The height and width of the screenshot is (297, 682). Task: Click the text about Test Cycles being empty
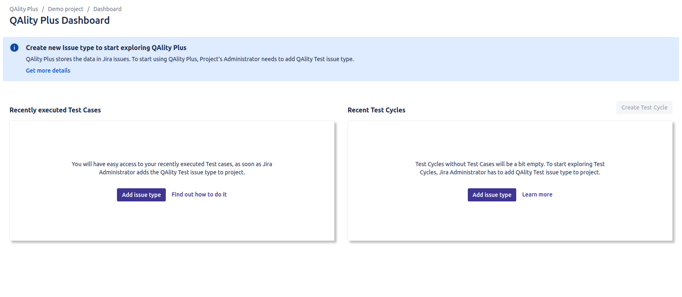pos(510,168)
